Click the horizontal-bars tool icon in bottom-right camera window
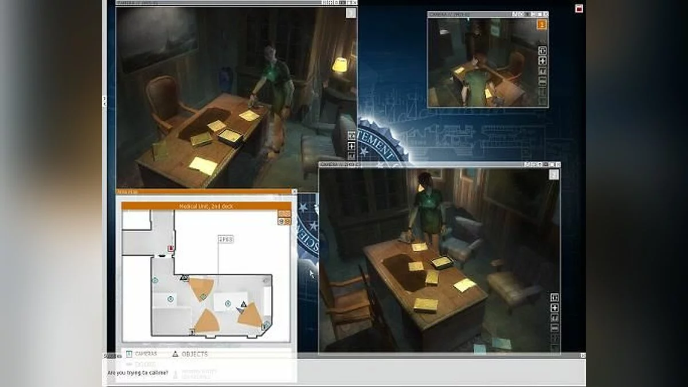This screenshot has width=688, height=387. pos(554,327)
